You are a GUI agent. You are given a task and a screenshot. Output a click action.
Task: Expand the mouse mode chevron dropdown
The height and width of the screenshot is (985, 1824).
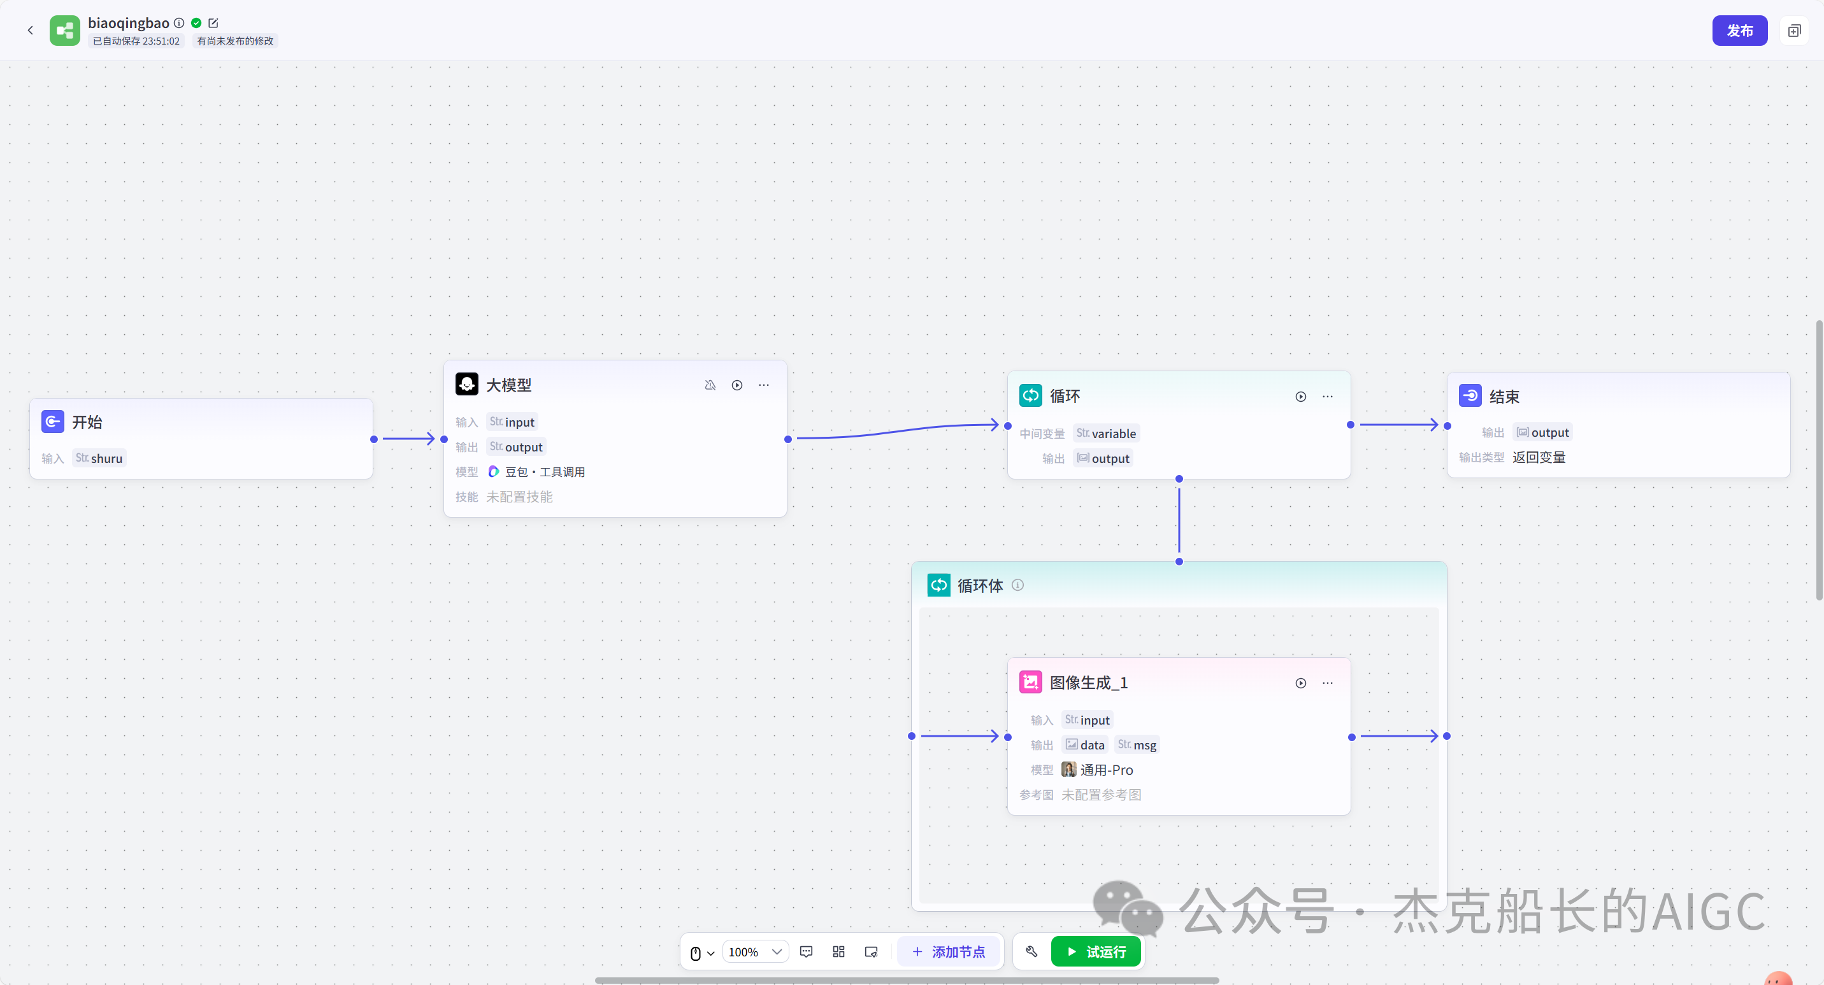pyautogui.click(x=712, y=952)
